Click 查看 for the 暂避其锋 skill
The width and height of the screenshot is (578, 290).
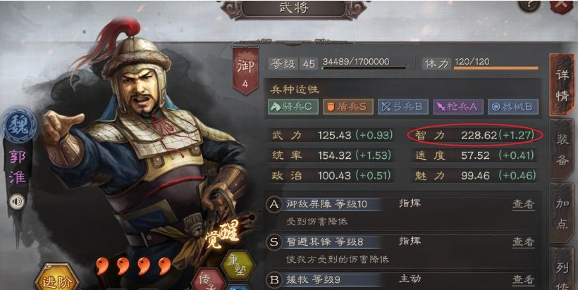click(x=523, y=242)
